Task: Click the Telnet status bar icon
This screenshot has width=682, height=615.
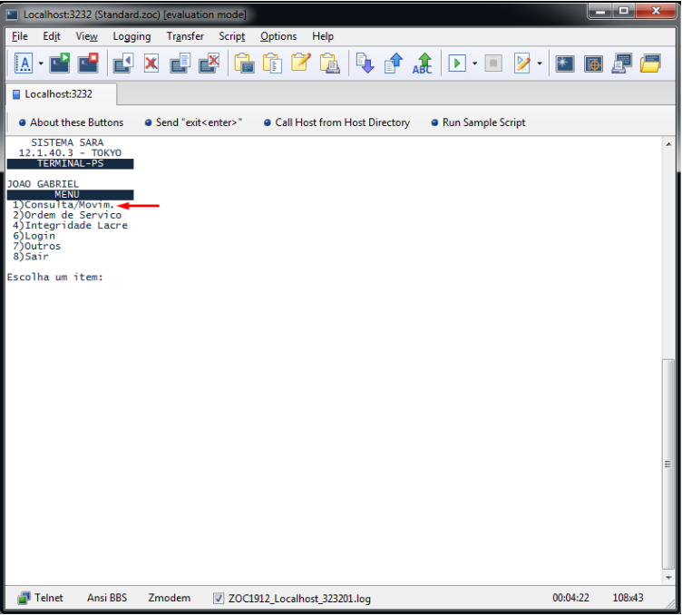Action: 24,599
